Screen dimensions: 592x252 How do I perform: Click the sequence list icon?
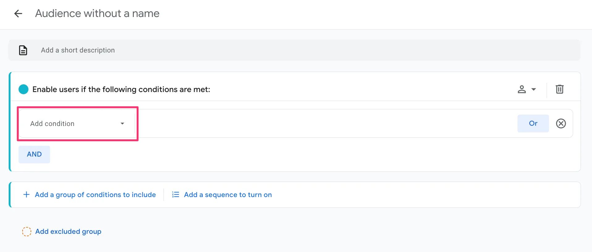(175, 195)
